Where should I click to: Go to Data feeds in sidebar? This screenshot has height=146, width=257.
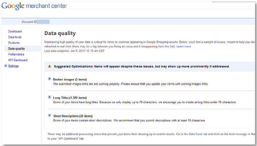coord(15,37)
